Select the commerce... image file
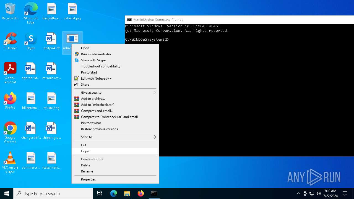The width and height of the screenshot is (354, 199). click(x=31, y=161)
